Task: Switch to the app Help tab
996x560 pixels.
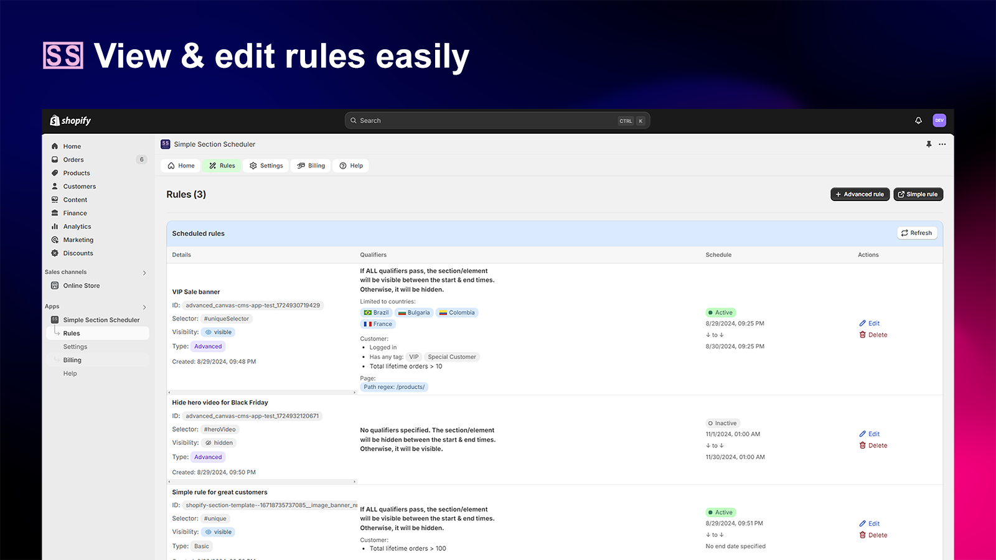Action: point(351,166)
